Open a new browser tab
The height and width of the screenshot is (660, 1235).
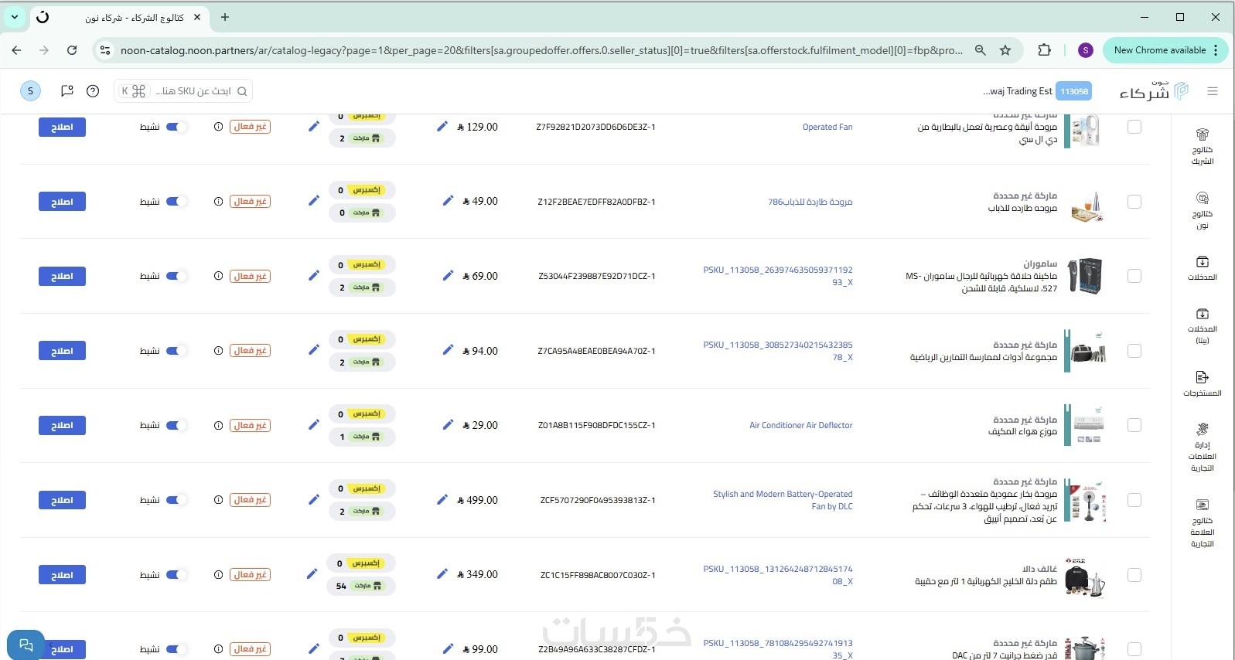[225, 17]
